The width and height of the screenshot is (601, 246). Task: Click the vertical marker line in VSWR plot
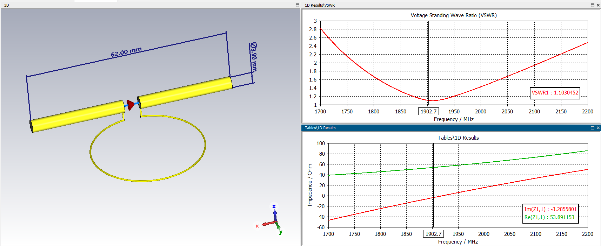[x=428, y=63]
